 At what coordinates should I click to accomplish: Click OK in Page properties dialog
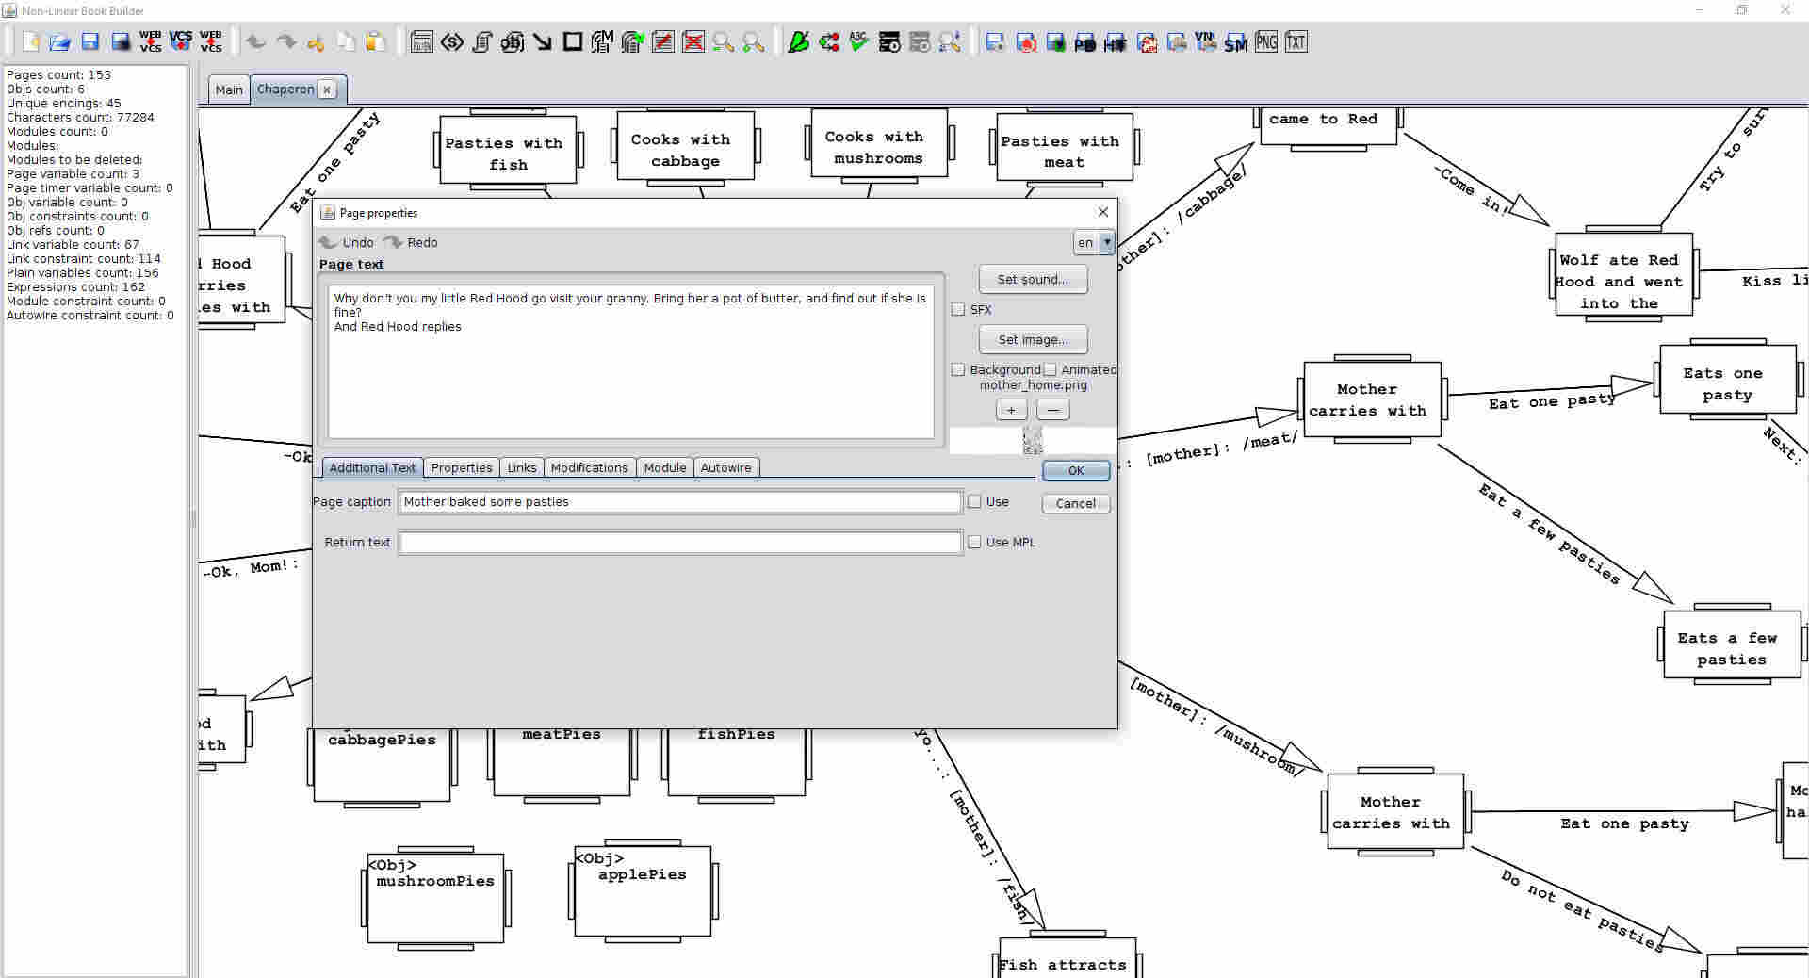coord(1075,470)
